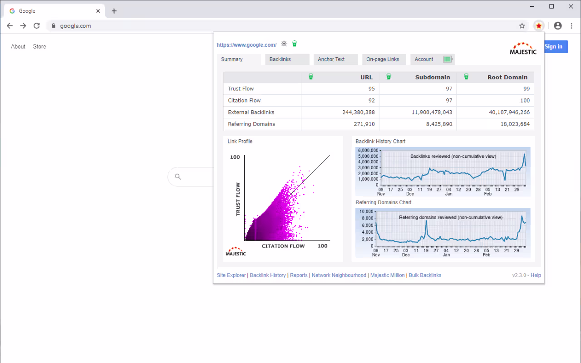Click the padlock icon in the address bar
This screenshot has height=363, width=581.
pos(54,26)
